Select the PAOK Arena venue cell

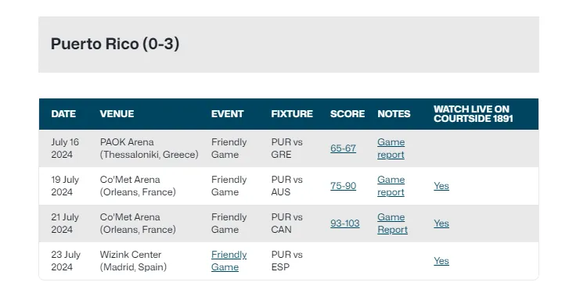click(149, 148)
